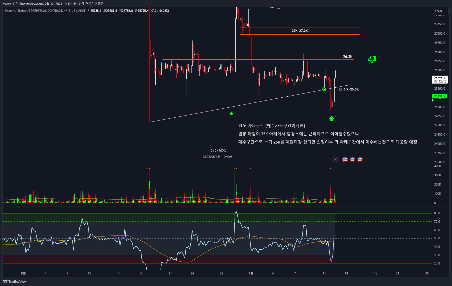Click the 80.0 level on the RSI scale
The height and width of the screenshot is (286, 452).
437,213
